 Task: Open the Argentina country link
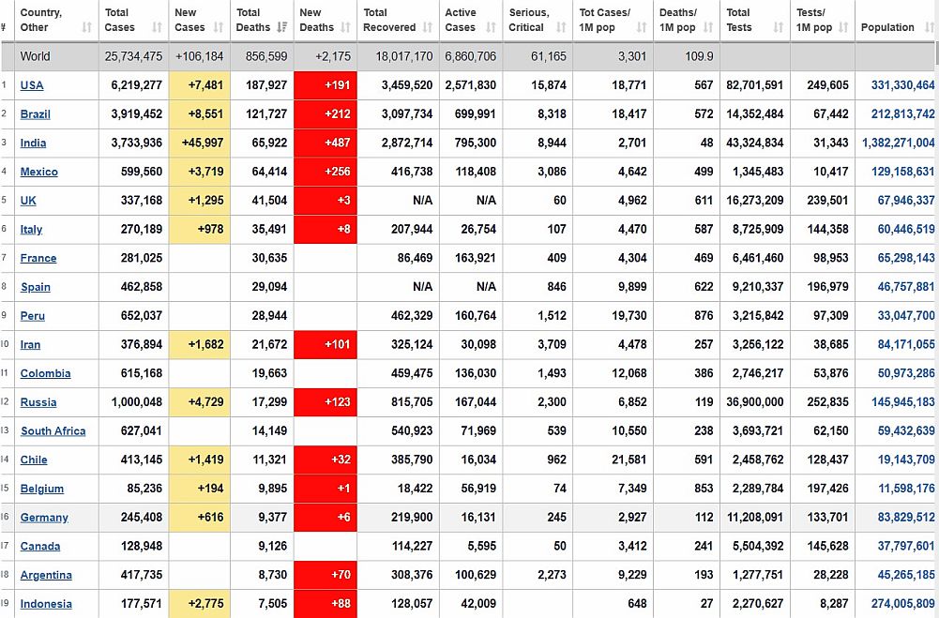tap(46, 574)
